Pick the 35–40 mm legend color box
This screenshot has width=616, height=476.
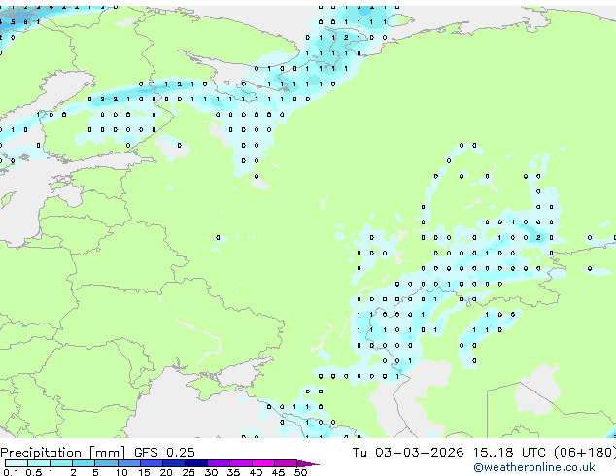click(x=241, y=463)
